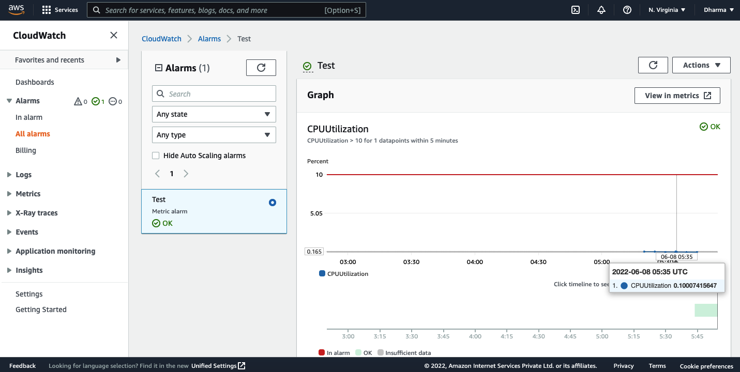
Task: Open the Any state filter dropdown
Action: pos(214,114)
